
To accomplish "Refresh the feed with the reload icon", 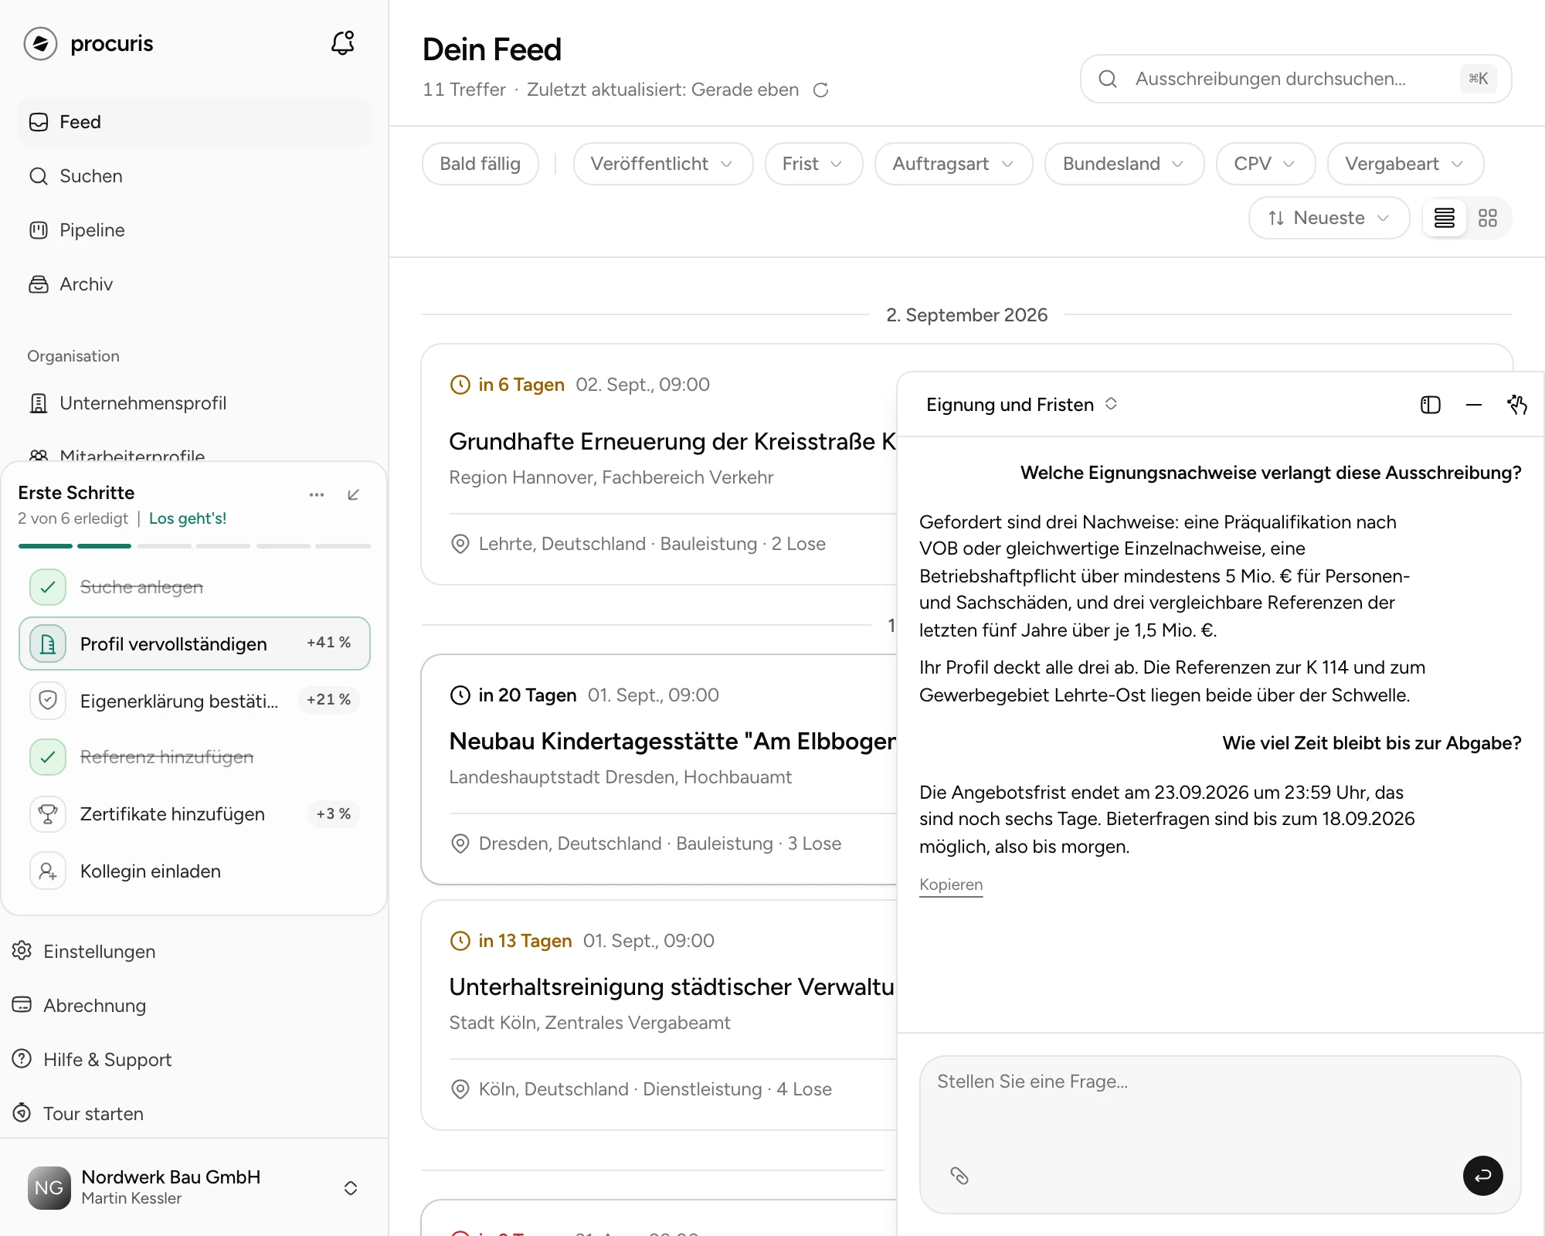I will tap(820, 90).
